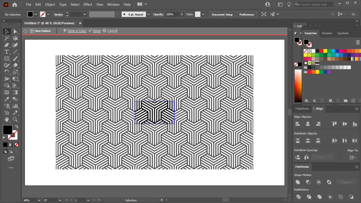Open the Opacity dropdown

(x=182, y=14)
